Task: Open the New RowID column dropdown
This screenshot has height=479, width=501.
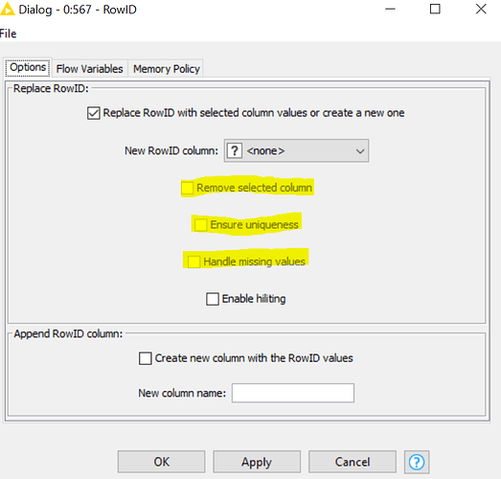Action: 296,150
